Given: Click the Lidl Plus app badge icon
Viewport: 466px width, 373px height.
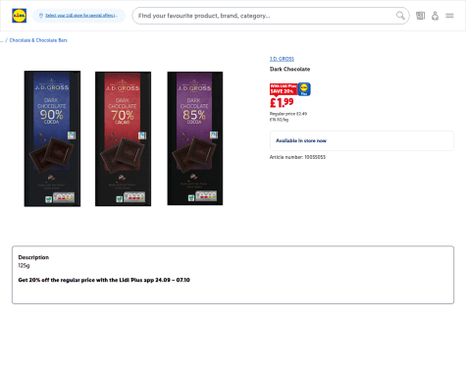Looking at the screenshot, I should tap(304, 89).
